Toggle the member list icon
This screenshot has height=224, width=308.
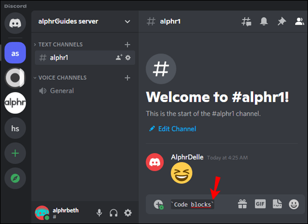tap(300, 21)
